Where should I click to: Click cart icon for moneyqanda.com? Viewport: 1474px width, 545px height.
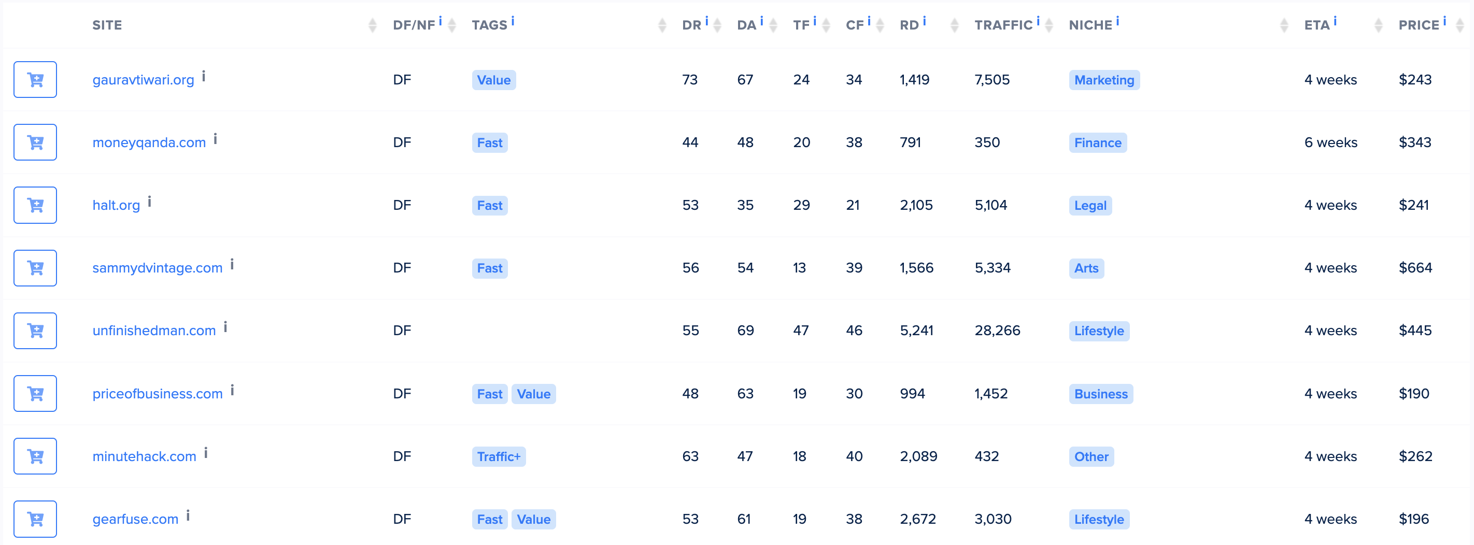[35, 142]
